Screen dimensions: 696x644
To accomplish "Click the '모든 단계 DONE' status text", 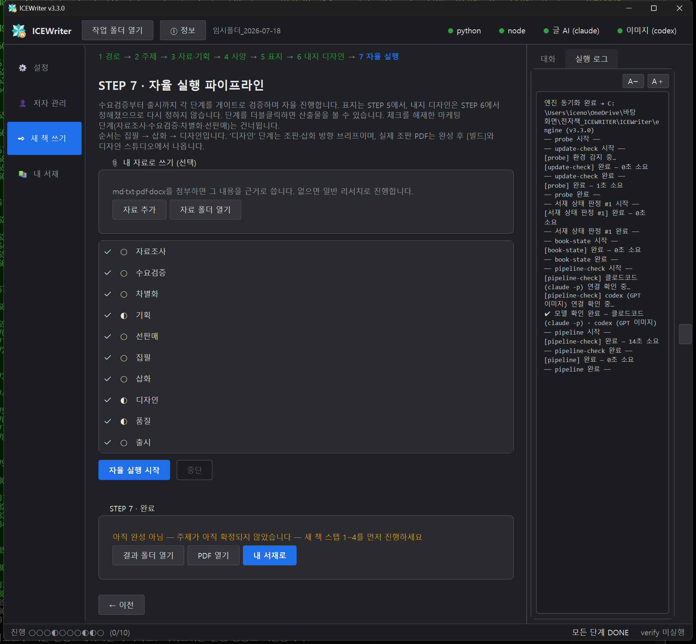I will (x=600, y=632).
